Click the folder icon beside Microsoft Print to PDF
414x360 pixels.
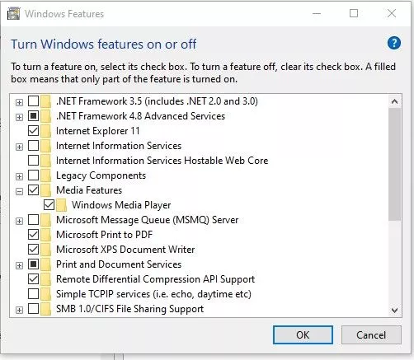coord(45,235)
